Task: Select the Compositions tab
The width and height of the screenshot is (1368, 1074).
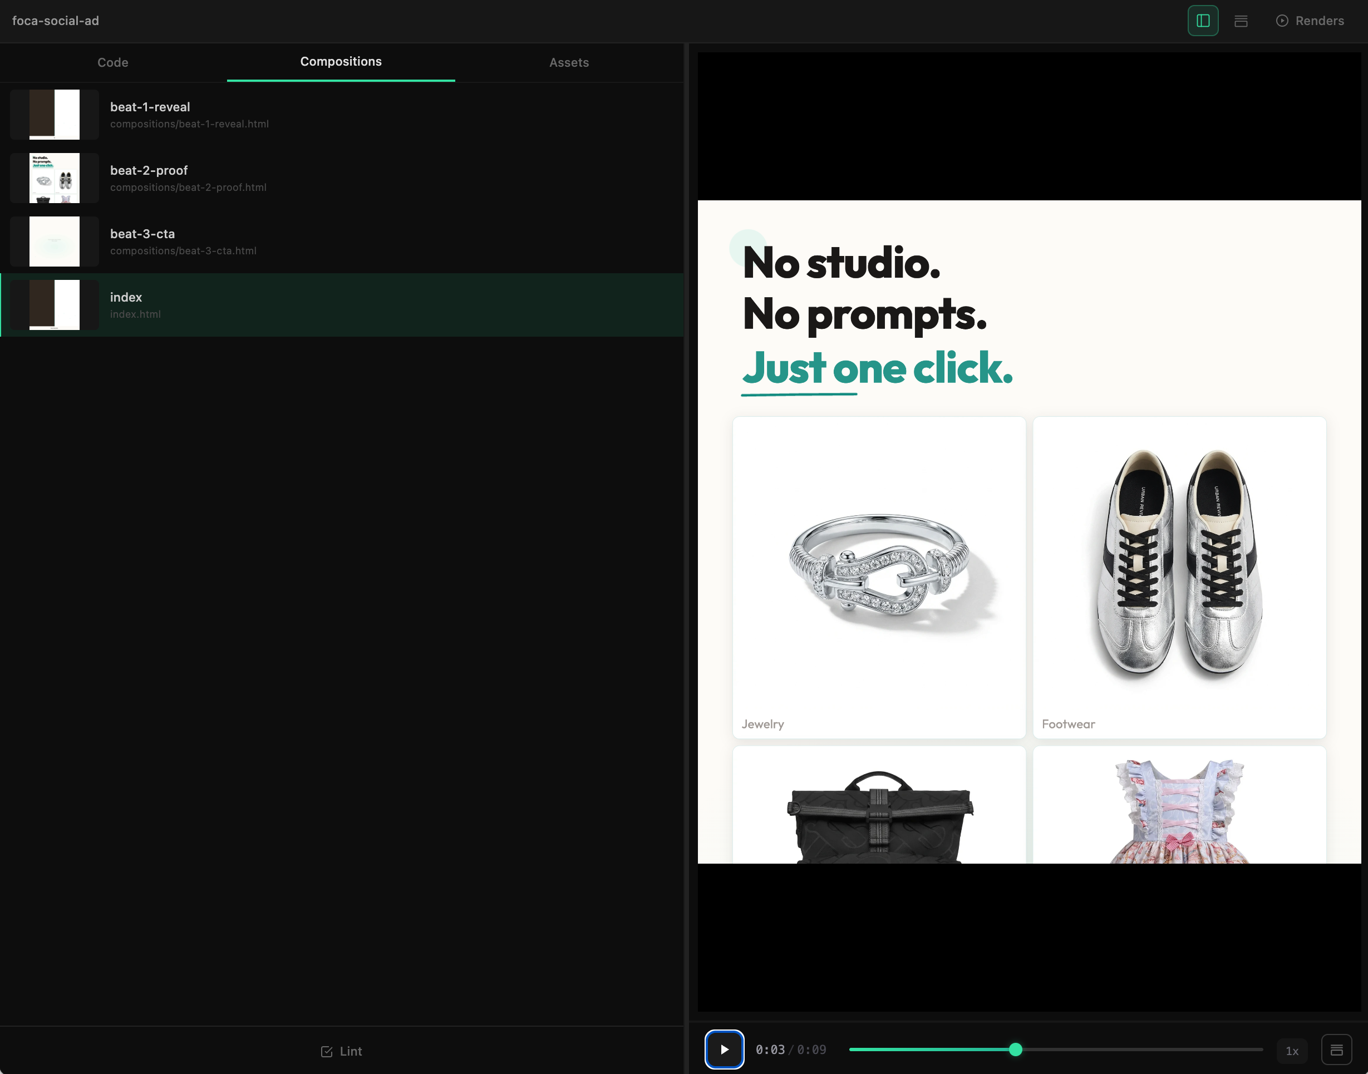Action: pos(340,62)
